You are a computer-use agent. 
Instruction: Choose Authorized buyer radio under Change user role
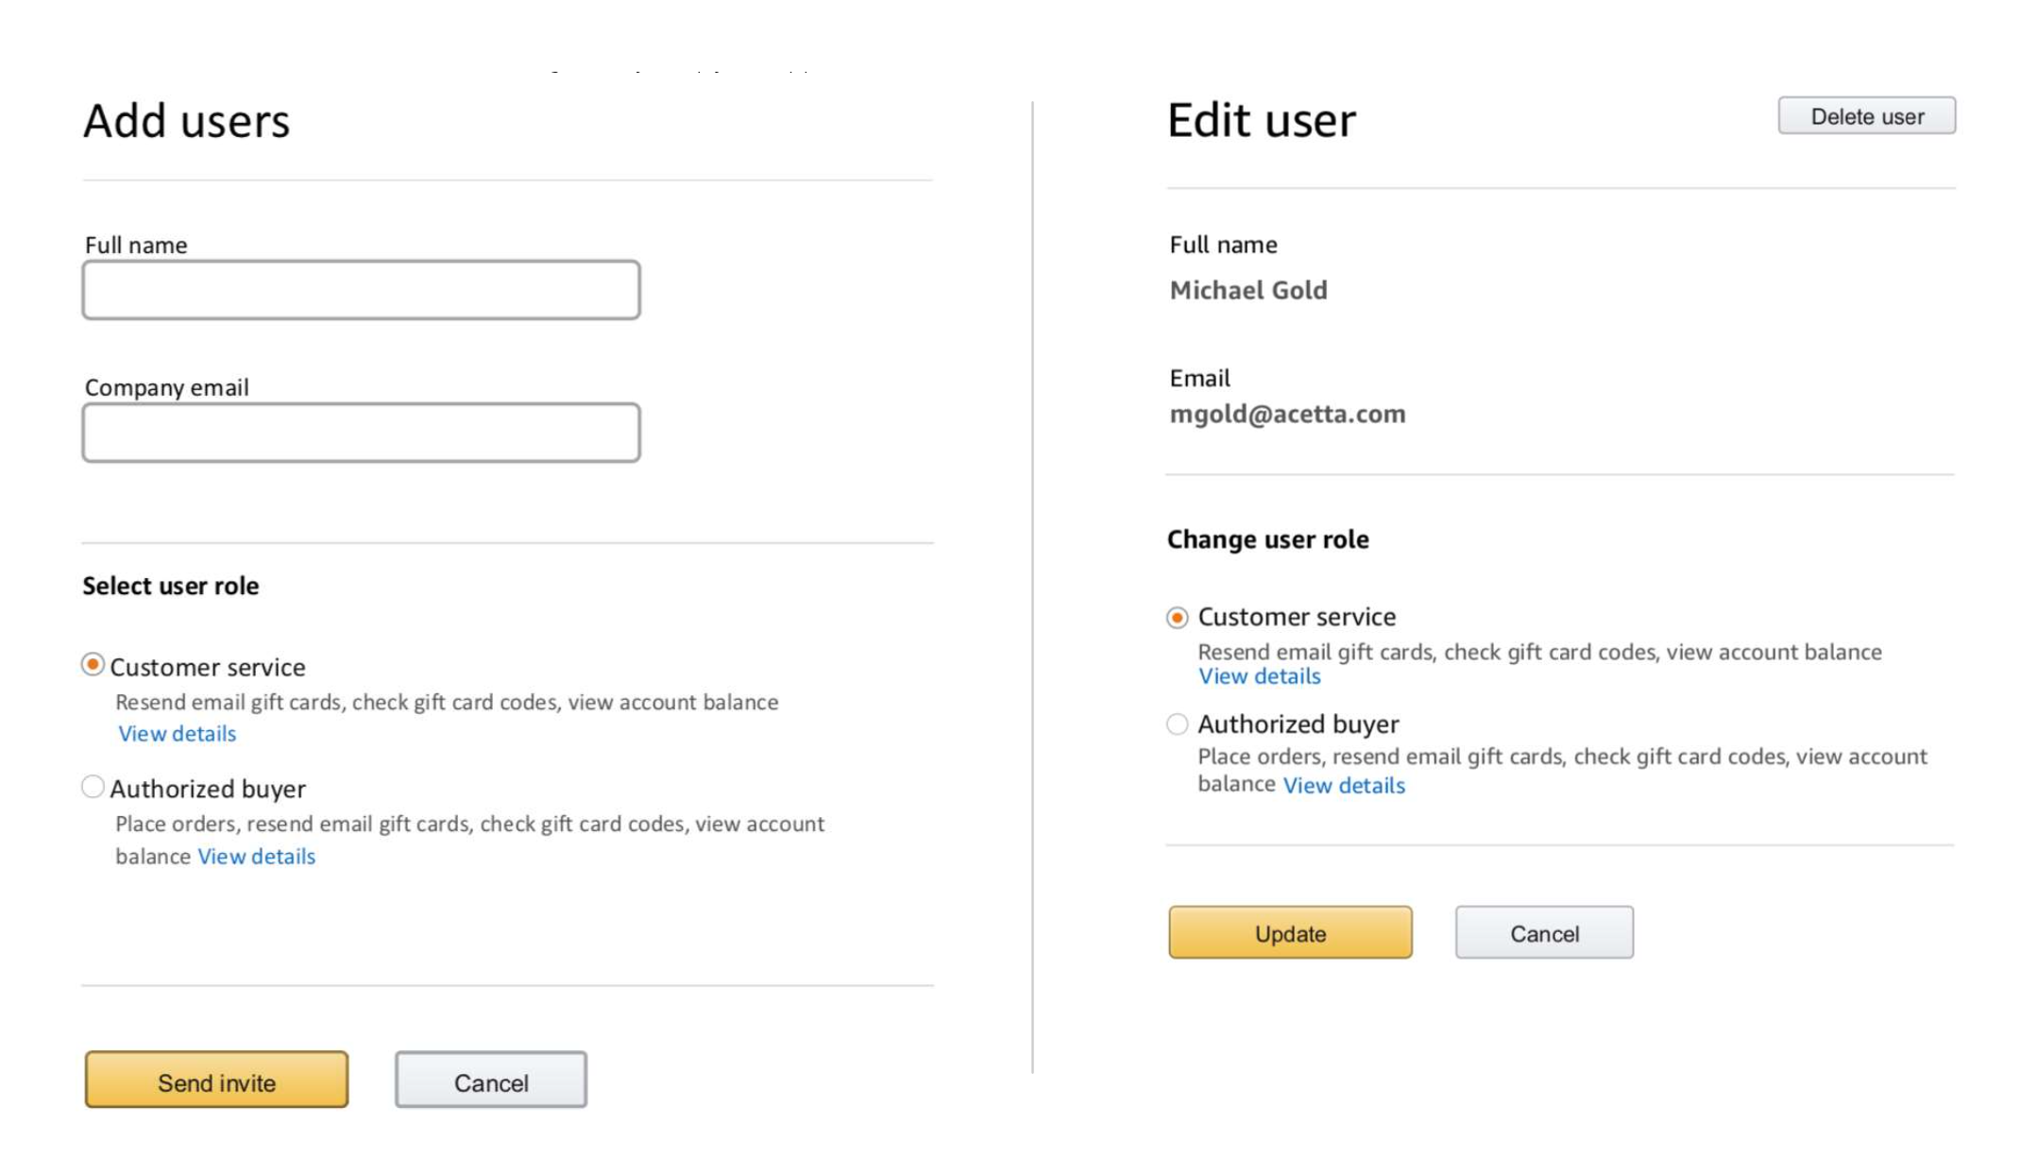pos(1177,724)
